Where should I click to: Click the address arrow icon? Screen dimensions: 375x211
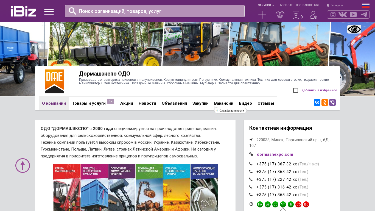(x=251, y=140)
